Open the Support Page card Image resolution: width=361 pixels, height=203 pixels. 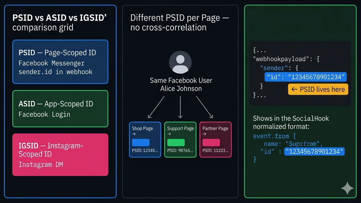coord(180,140)
